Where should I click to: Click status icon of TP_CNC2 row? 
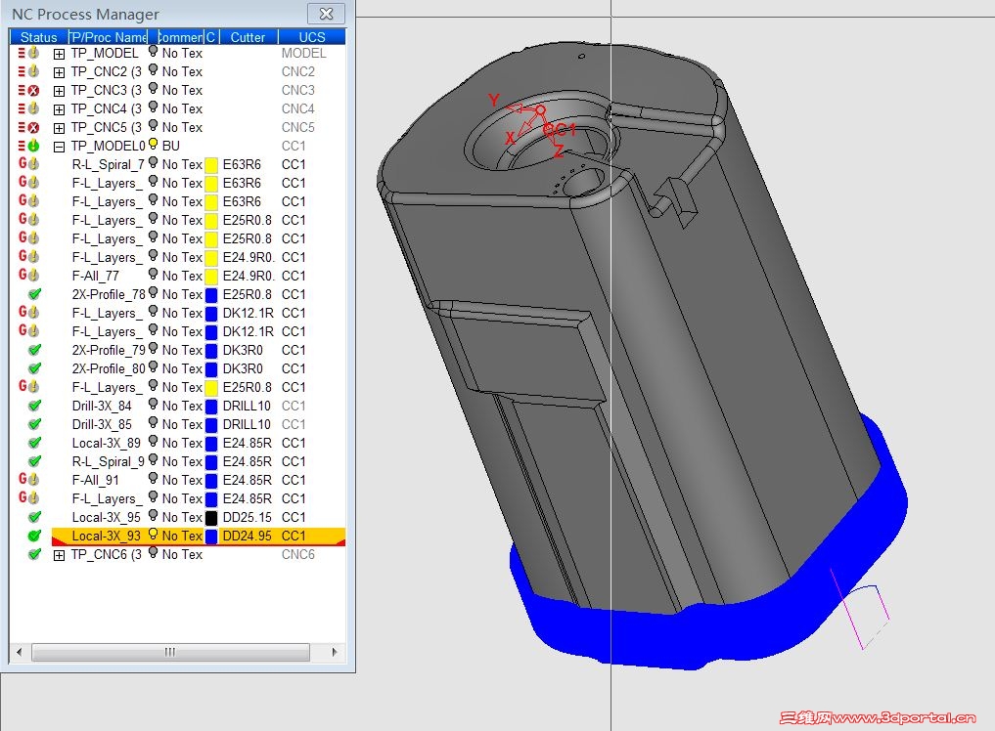[x=28, y=71]
